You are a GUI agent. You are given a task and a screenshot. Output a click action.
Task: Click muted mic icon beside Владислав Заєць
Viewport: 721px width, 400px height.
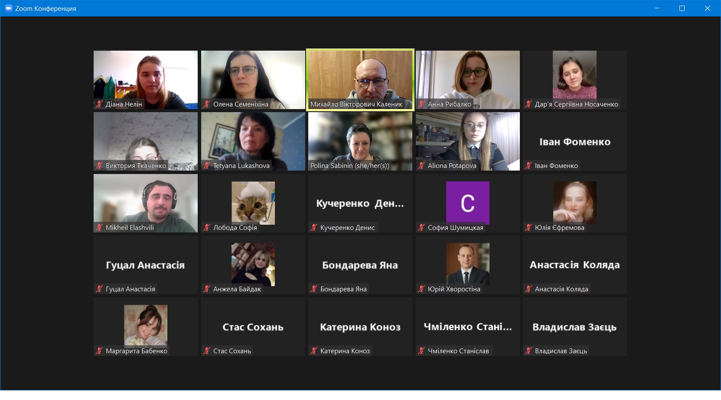(x=528, y=351)
